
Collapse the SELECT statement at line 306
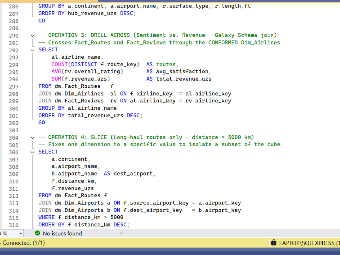pos(33,152)
